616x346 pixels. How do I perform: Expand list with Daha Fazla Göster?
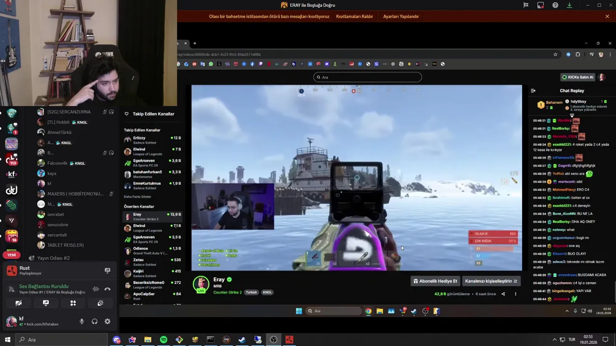138,197
